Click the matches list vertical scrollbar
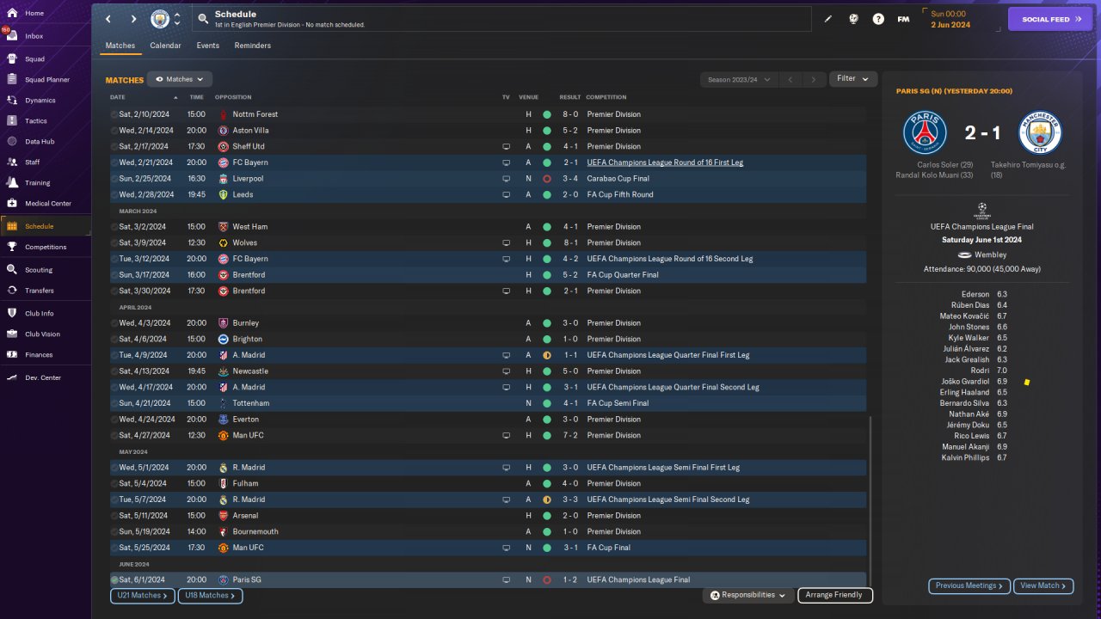This screenshot has height=619, width=1101. (870, 501)
